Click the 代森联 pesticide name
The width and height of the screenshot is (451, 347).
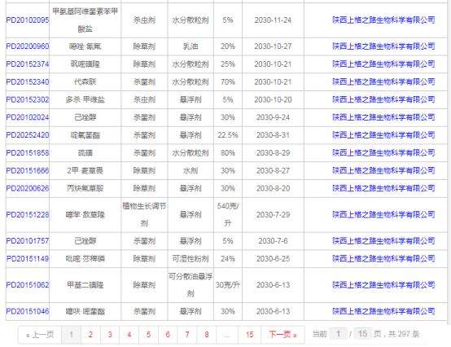pos(85,82)
